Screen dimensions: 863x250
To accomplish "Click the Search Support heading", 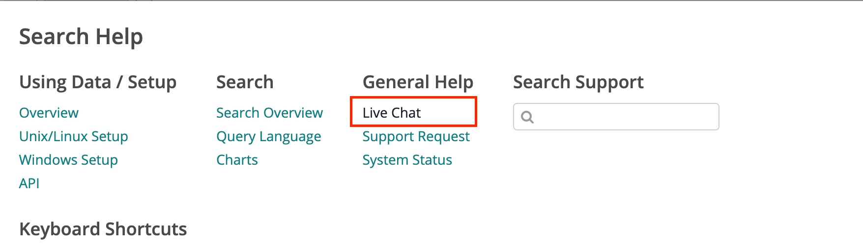I will coord(578,82).
